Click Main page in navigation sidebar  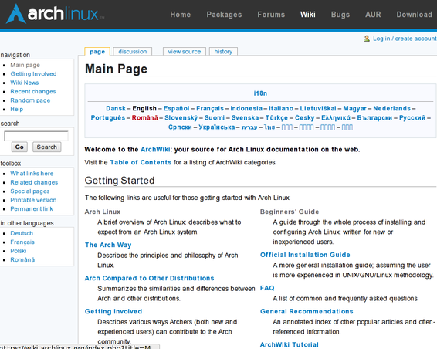25,65
